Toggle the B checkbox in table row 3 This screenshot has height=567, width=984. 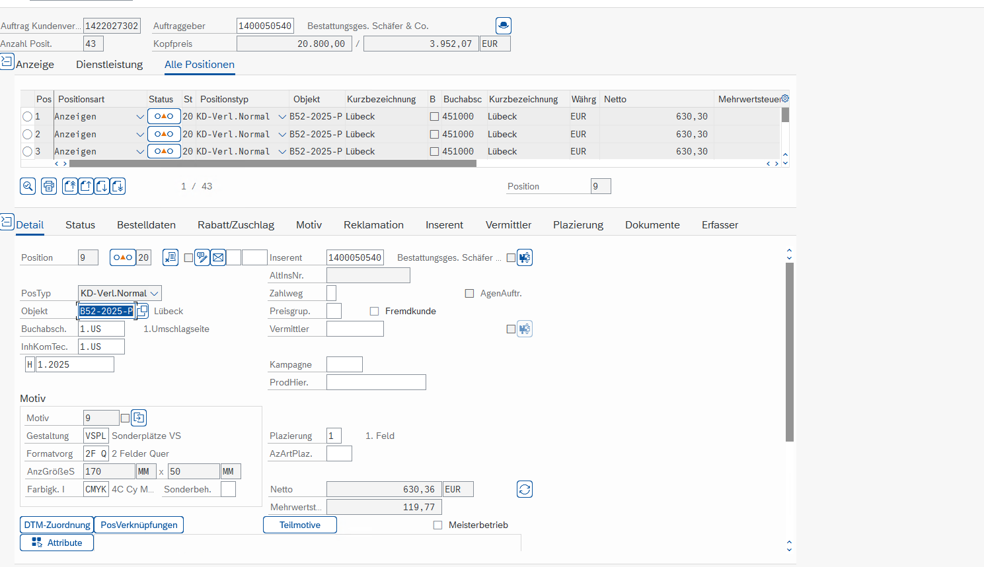[x=434, y=151]
